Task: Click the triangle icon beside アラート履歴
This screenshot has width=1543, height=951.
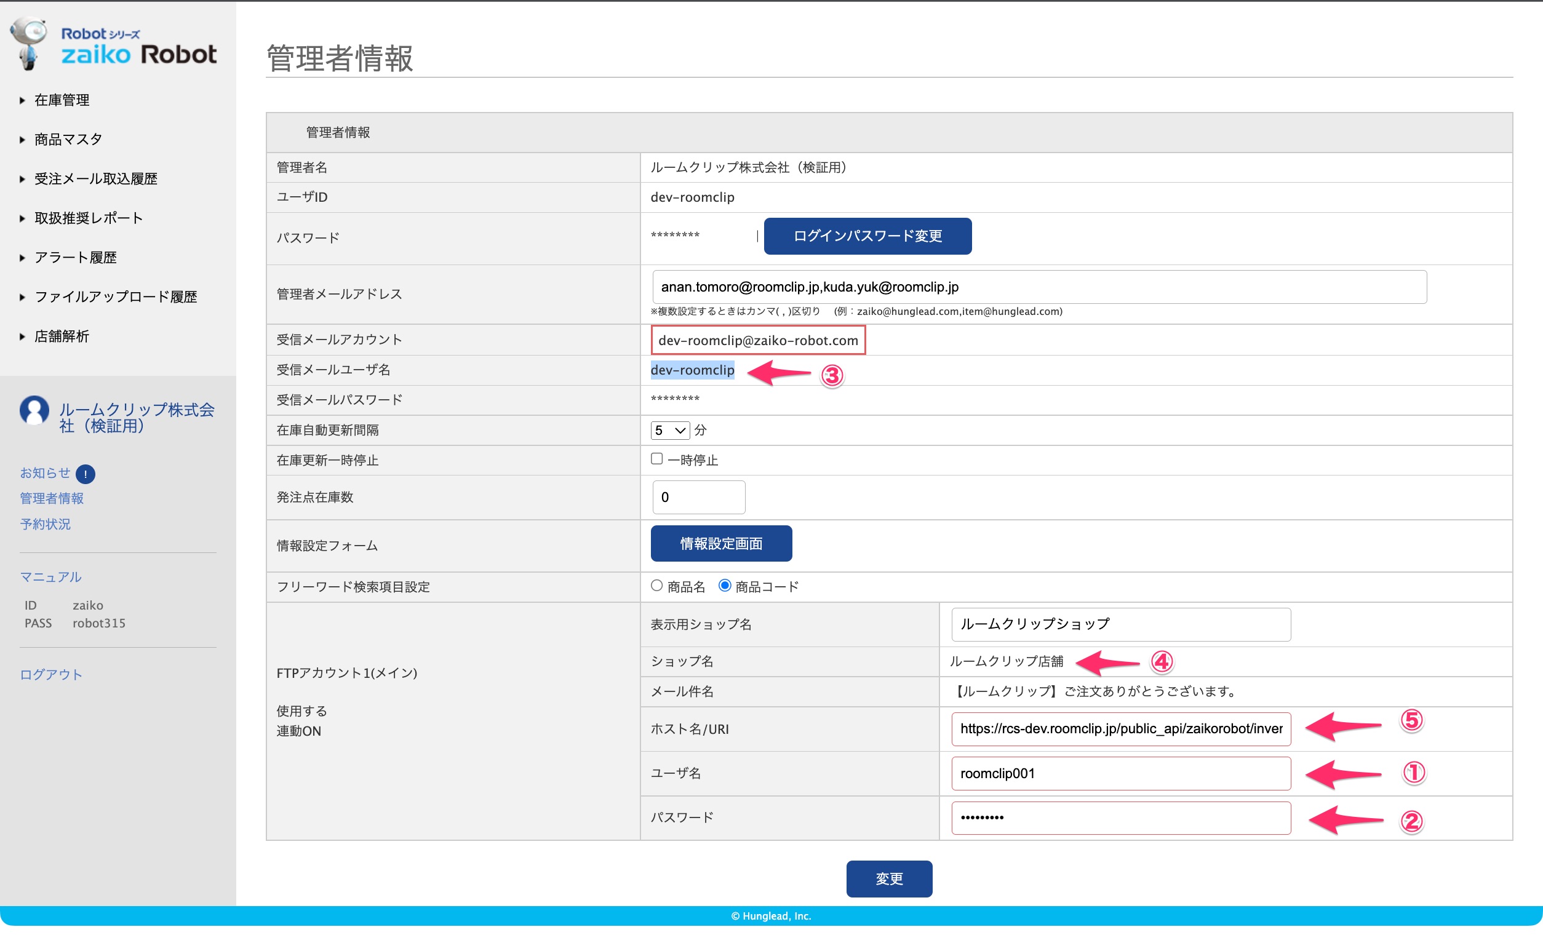Action: [22, 258]
